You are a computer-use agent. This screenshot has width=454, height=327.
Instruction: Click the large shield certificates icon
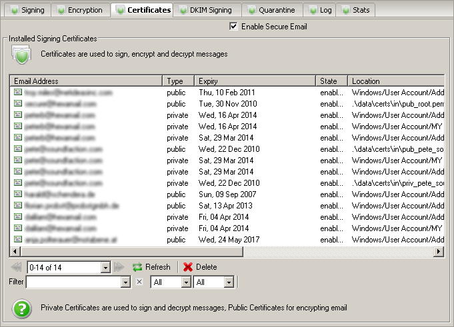coord(21,55)
